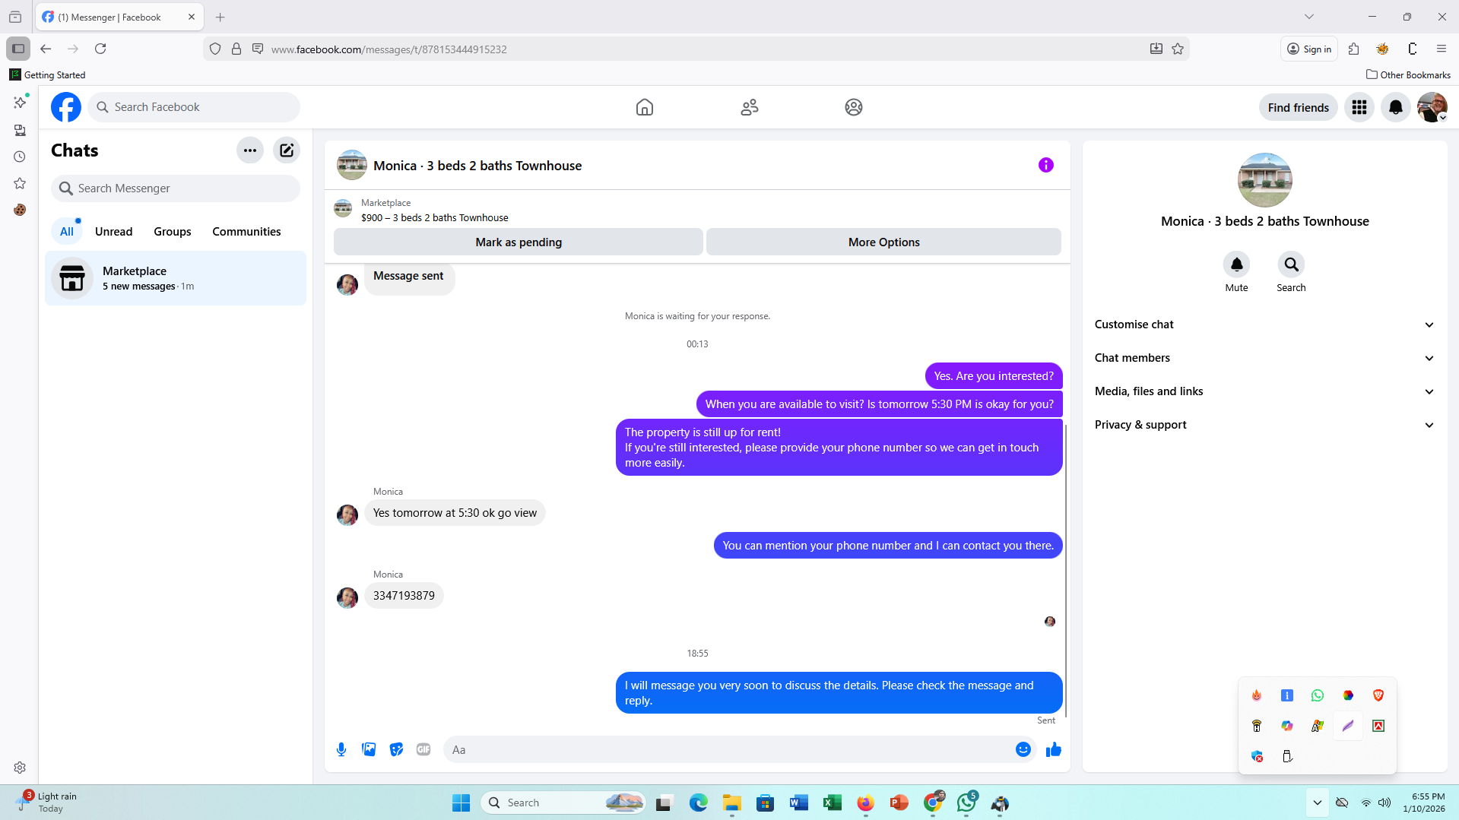Select the Unread chats tab
Screen dimensions: 1459x820
113,232
